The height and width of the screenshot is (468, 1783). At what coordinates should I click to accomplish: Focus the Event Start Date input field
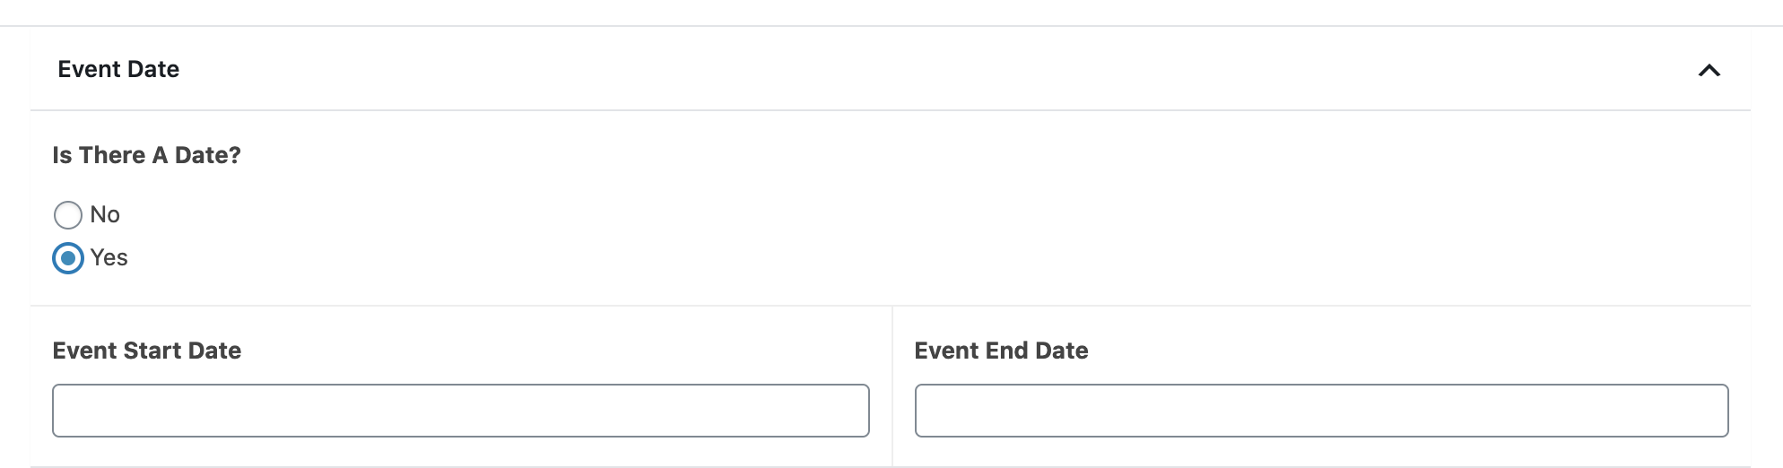click(x=460, y=411)
